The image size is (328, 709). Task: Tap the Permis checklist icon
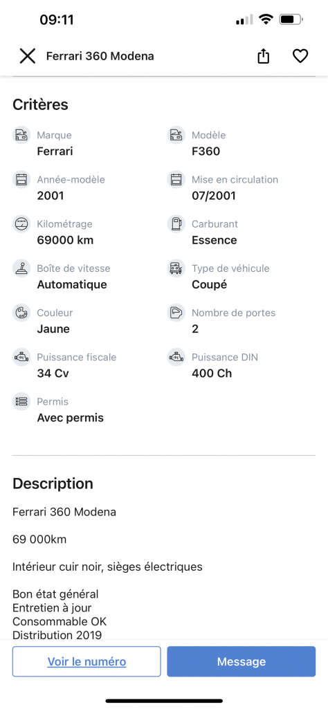point(21,401)
